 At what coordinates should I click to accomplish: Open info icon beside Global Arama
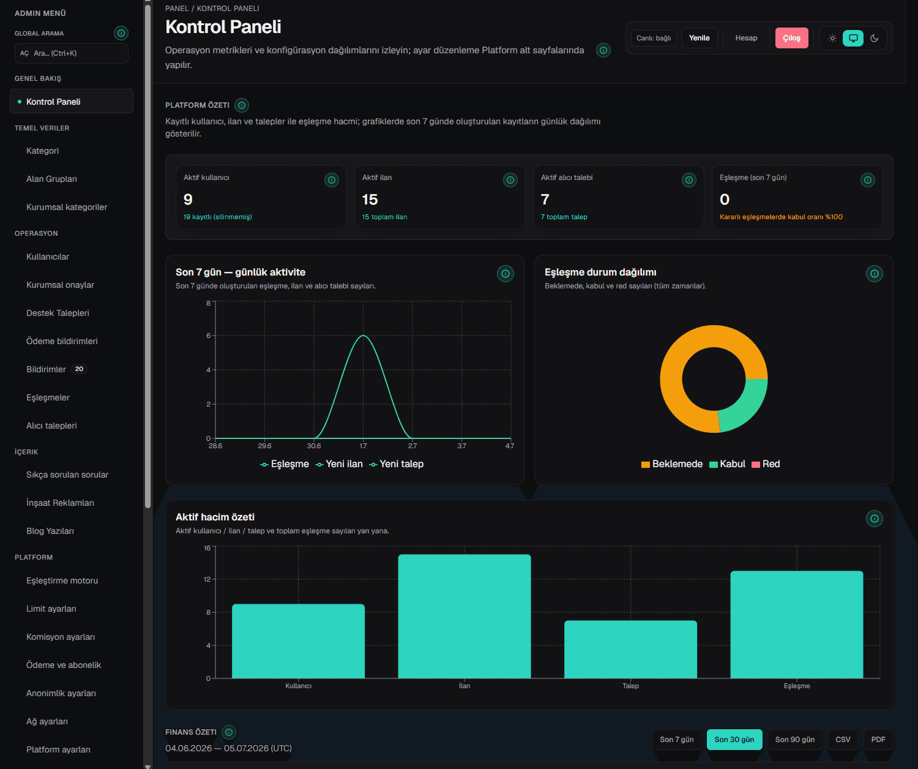(121, 33)
